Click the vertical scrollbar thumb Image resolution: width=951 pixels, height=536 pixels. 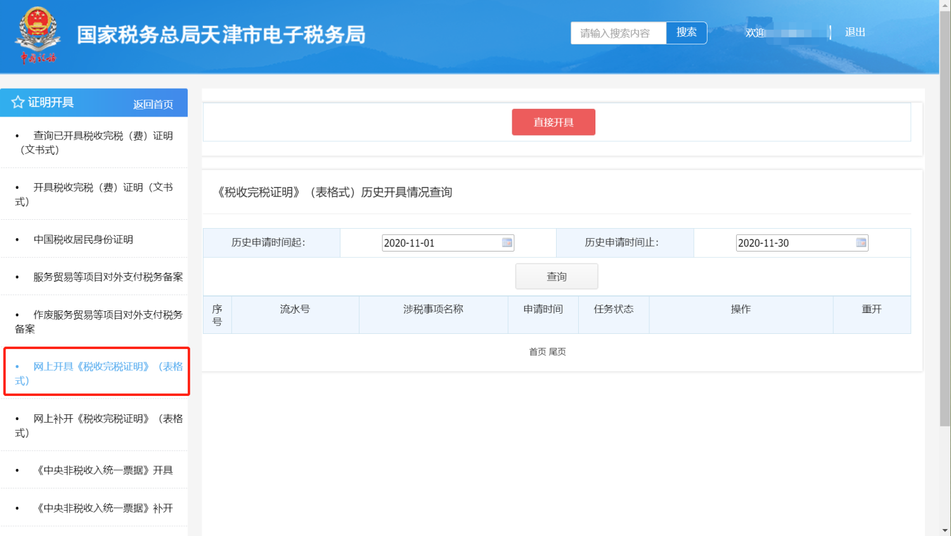[945, 219]
